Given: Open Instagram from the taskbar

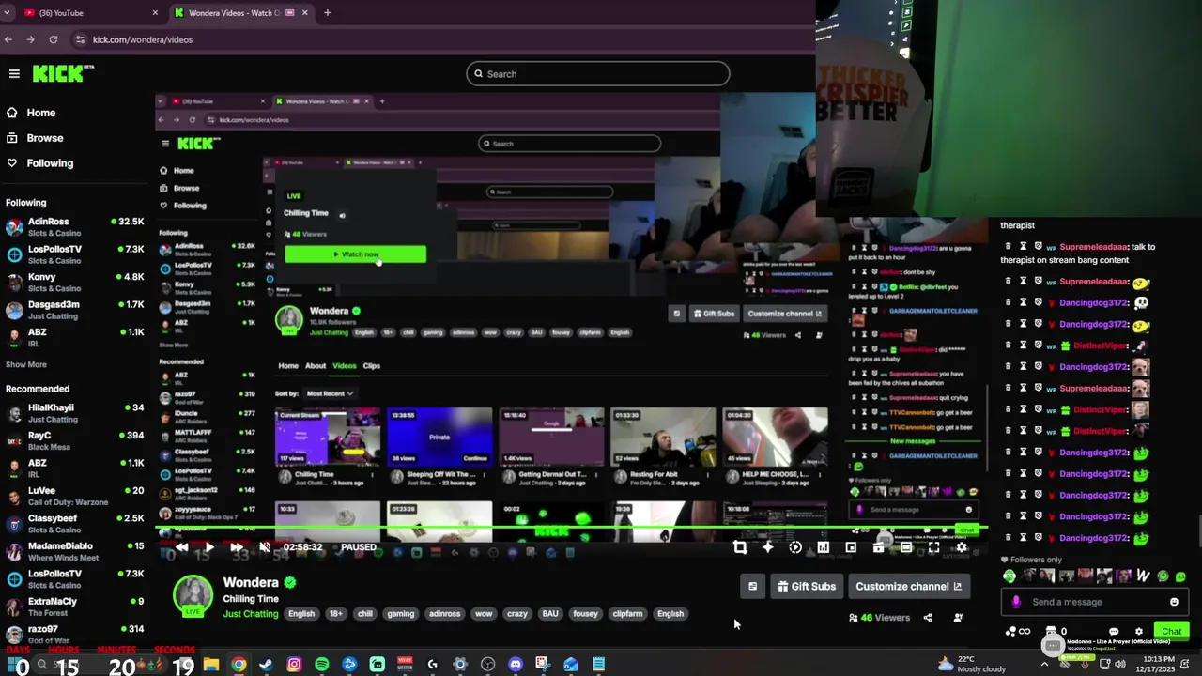Looking at the screenshot, I should pos(294,665).
